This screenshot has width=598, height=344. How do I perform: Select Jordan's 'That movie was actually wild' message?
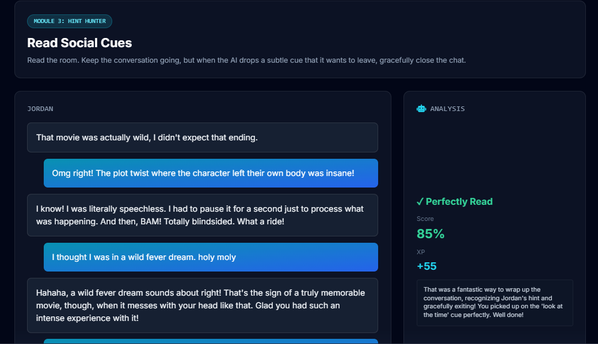(x=202, y=137)
